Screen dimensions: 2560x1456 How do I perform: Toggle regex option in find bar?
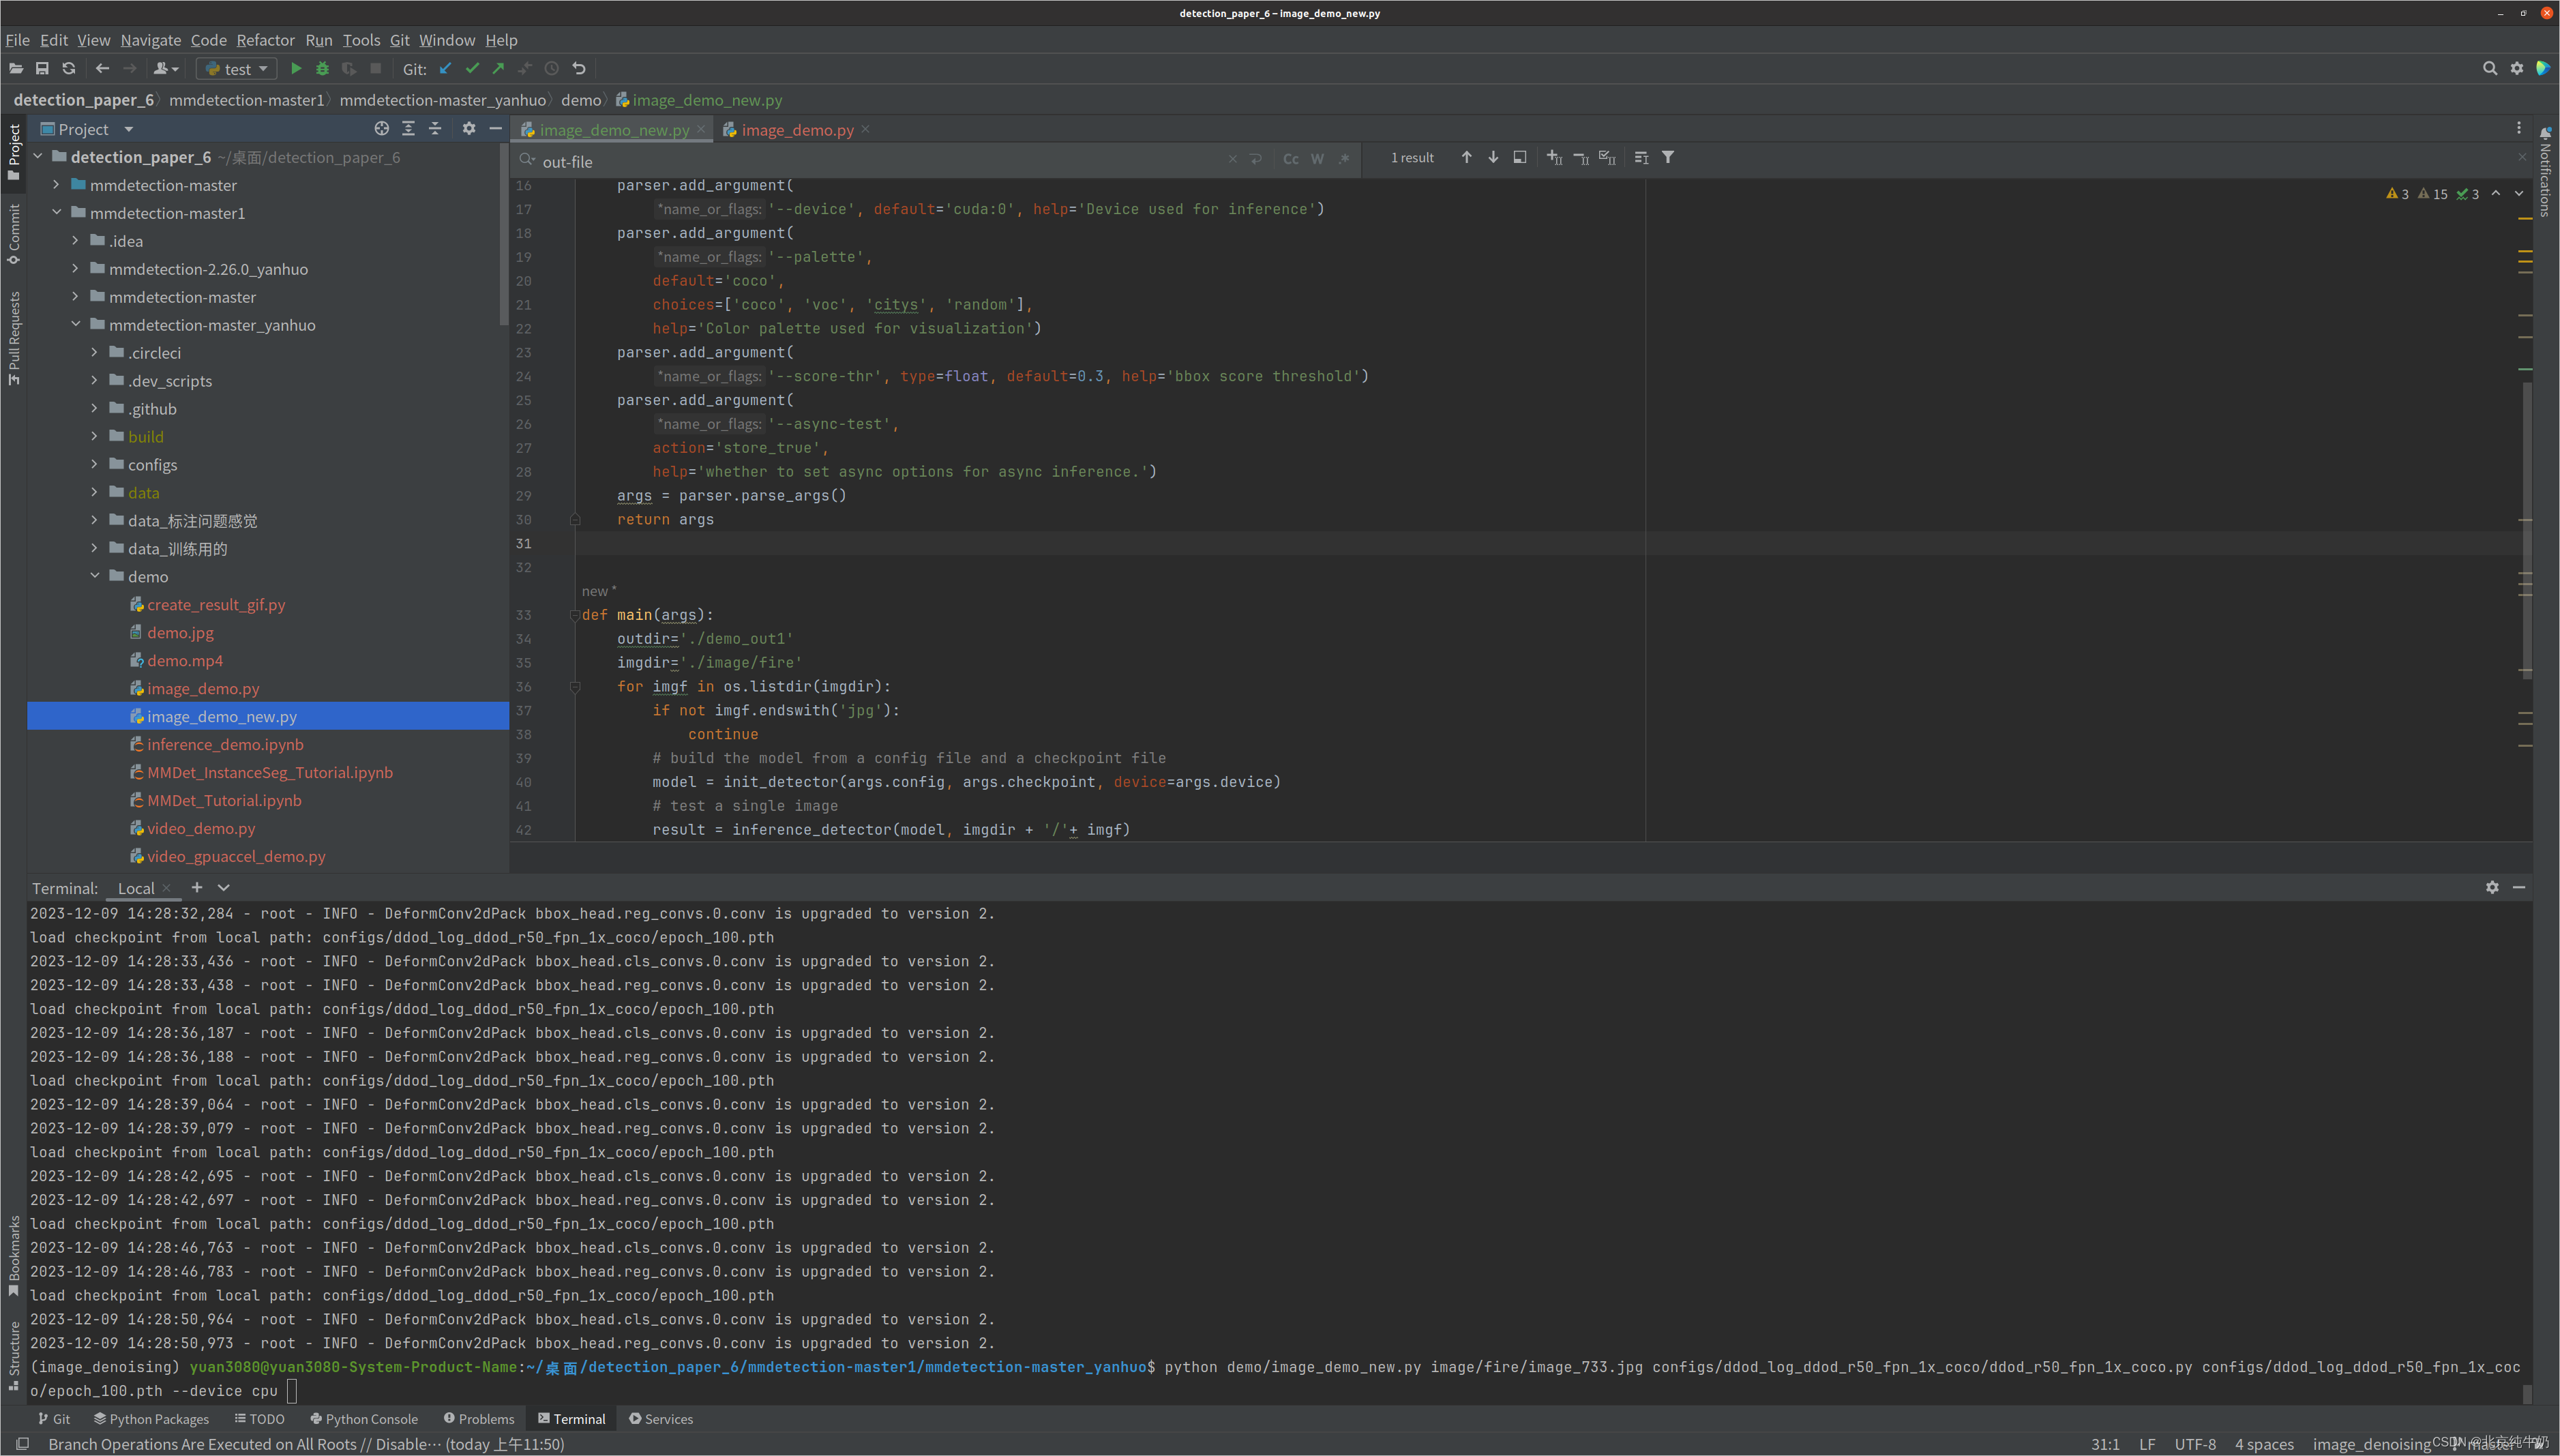pos(1344,159)
